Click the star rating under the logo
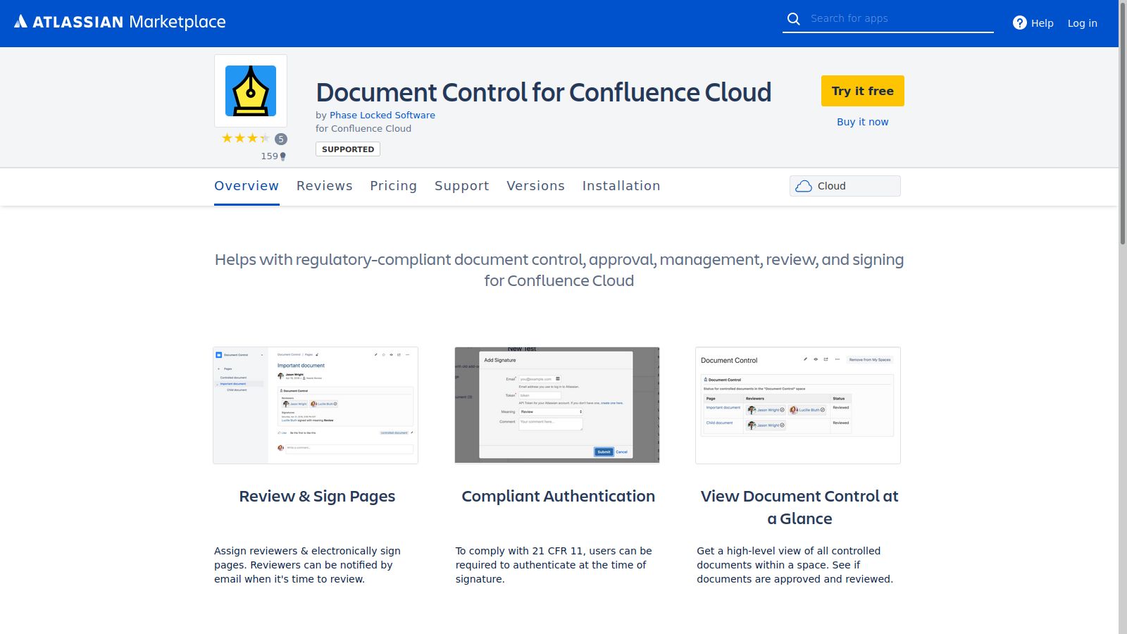The image size is (1127, 634). 245,138
